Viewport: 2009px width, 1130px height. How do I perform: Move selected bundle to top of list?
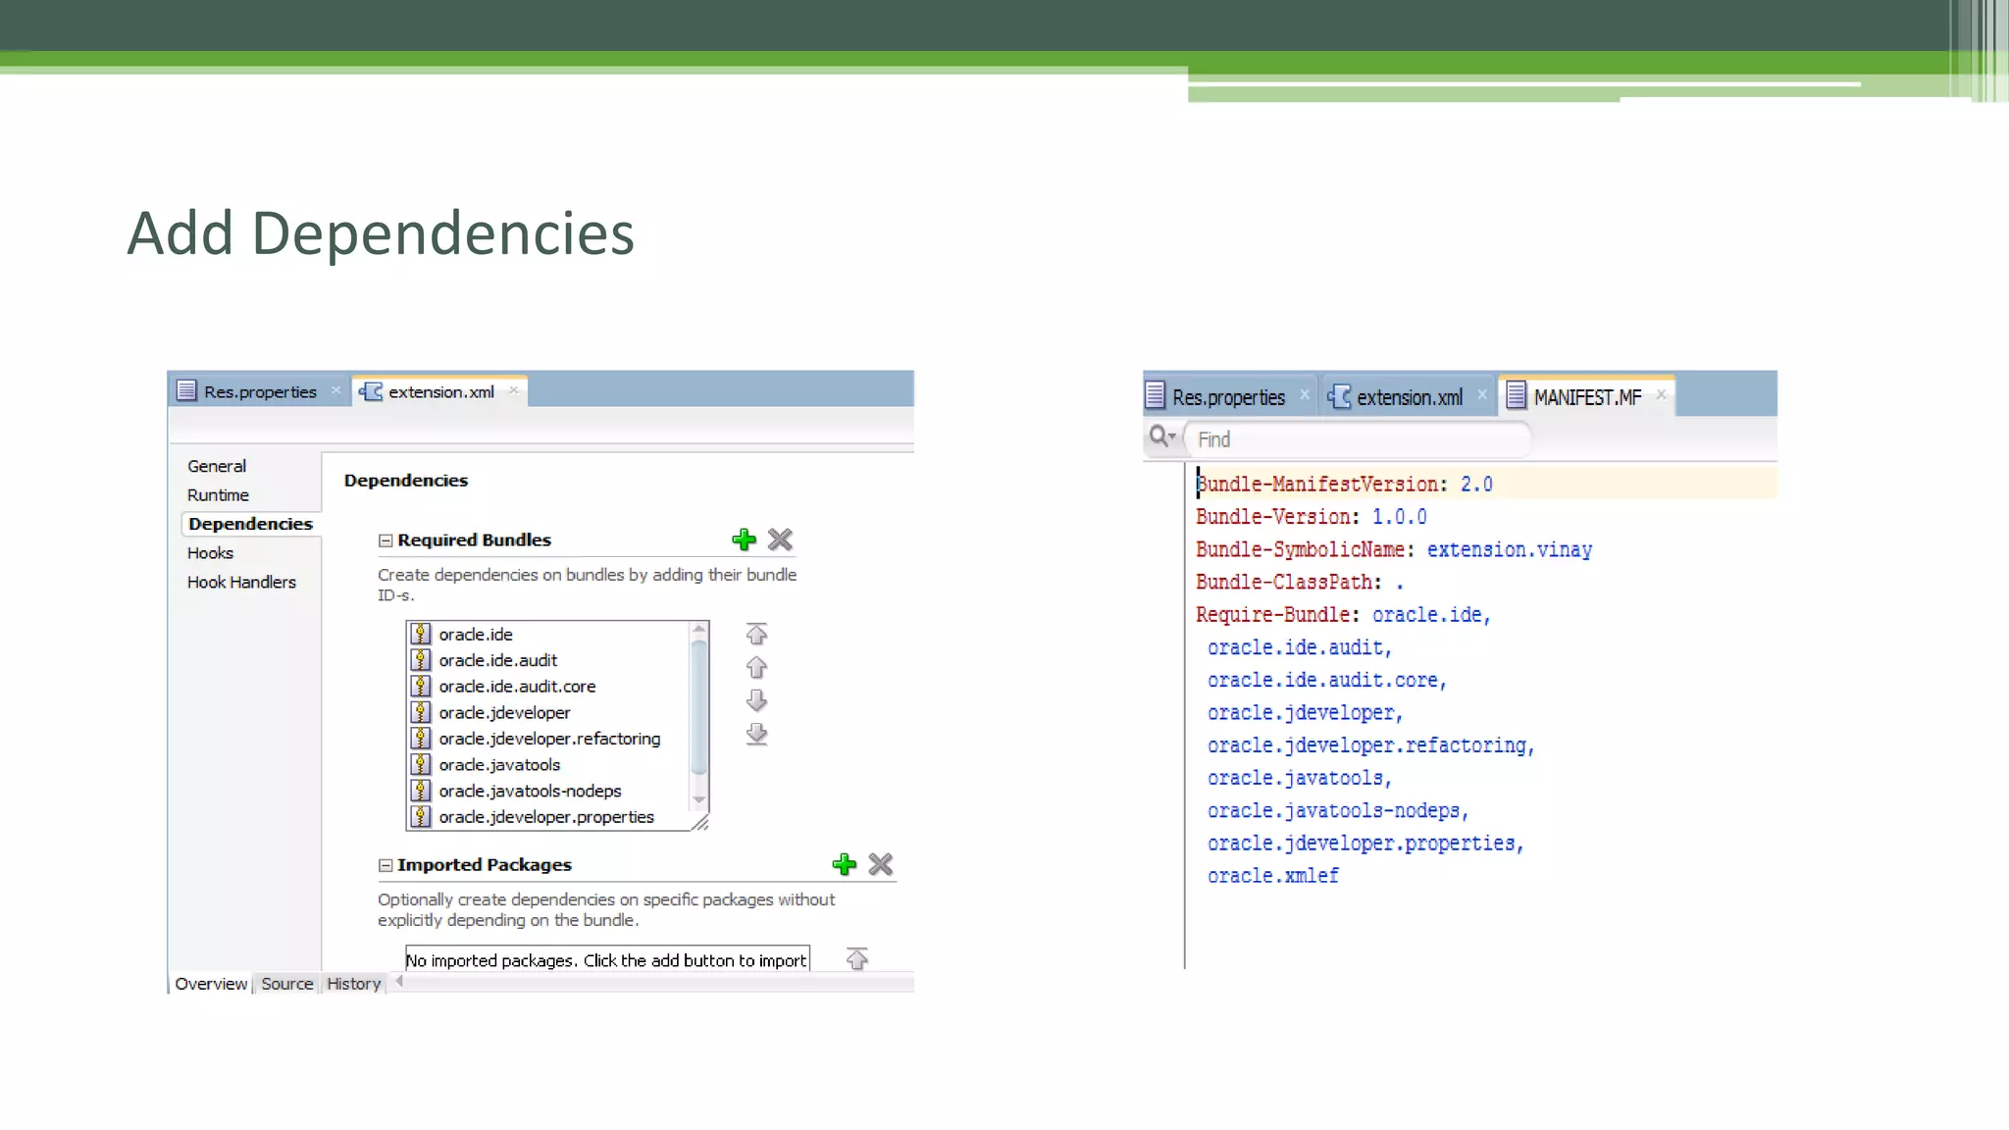point(756,634)
